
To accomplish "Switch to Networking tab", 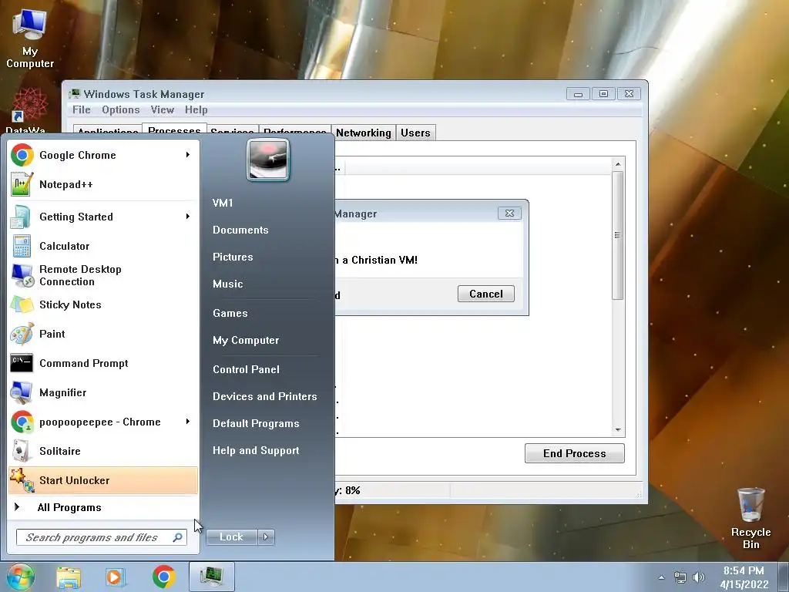I will [x=364, y=133].
